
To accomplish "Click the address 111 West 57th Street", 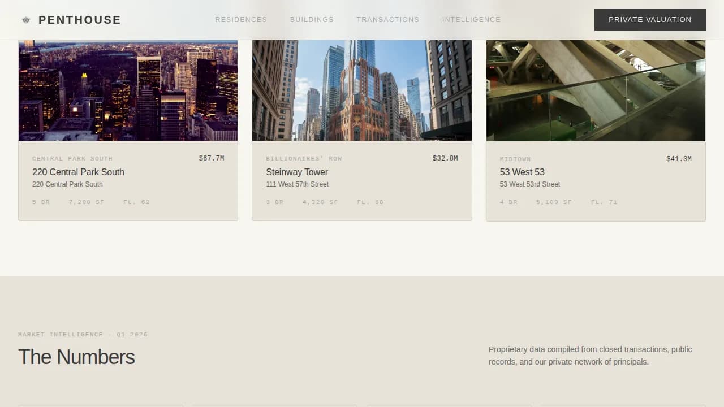I will (x=297, y=184).
